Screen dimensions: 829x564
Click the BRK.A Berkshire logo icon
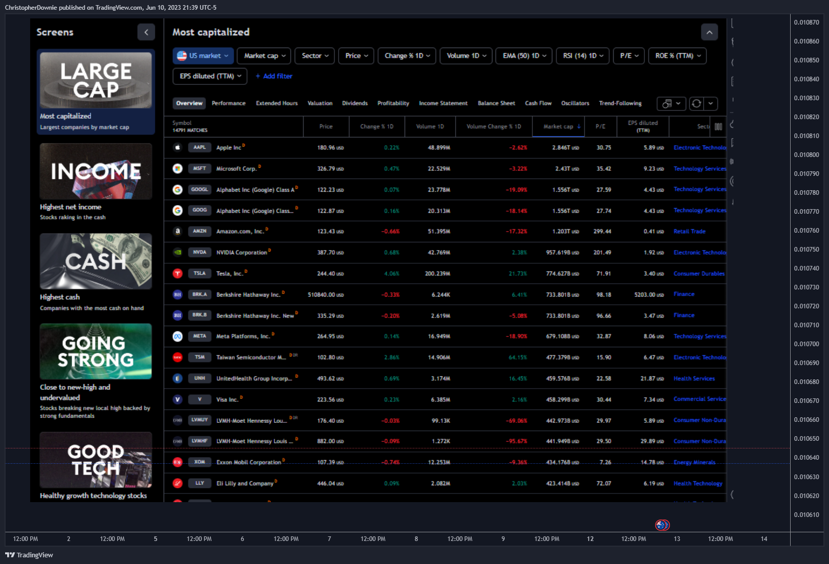tap(177, 295)
